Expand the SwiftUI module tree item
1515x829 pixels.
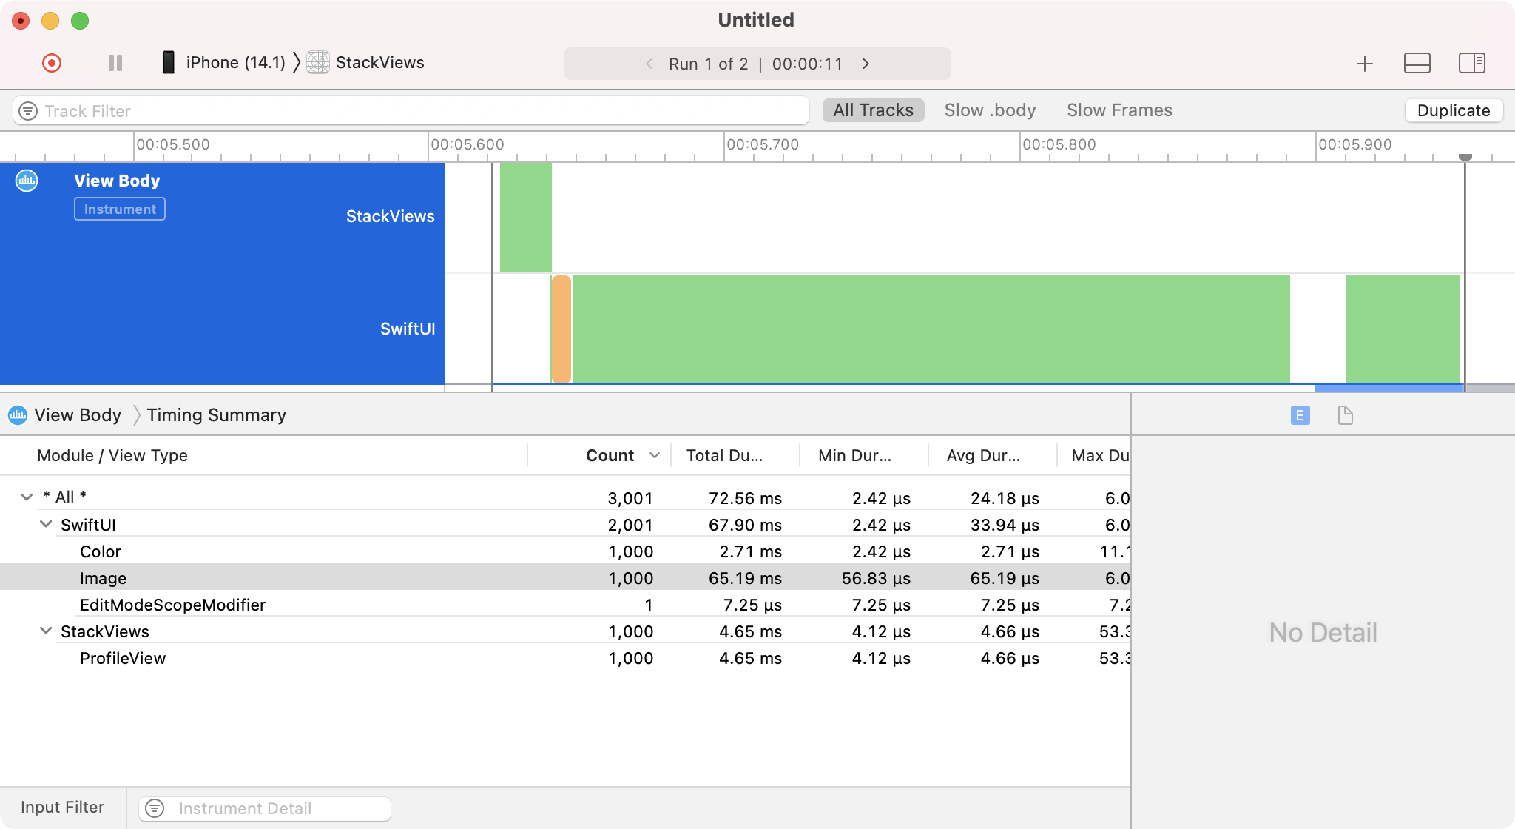point(45,524)
